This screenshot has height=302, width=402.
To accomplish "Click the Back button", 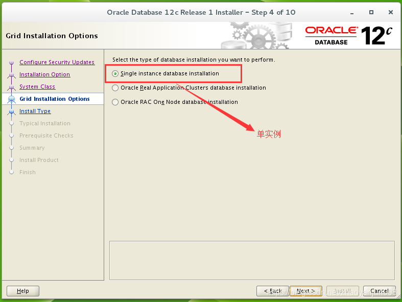I will click(x=273, y=291).
